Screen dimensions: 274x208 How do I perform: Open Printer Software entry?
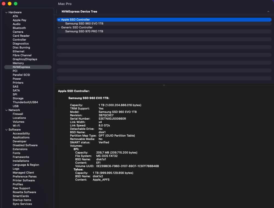pos(24,181)
